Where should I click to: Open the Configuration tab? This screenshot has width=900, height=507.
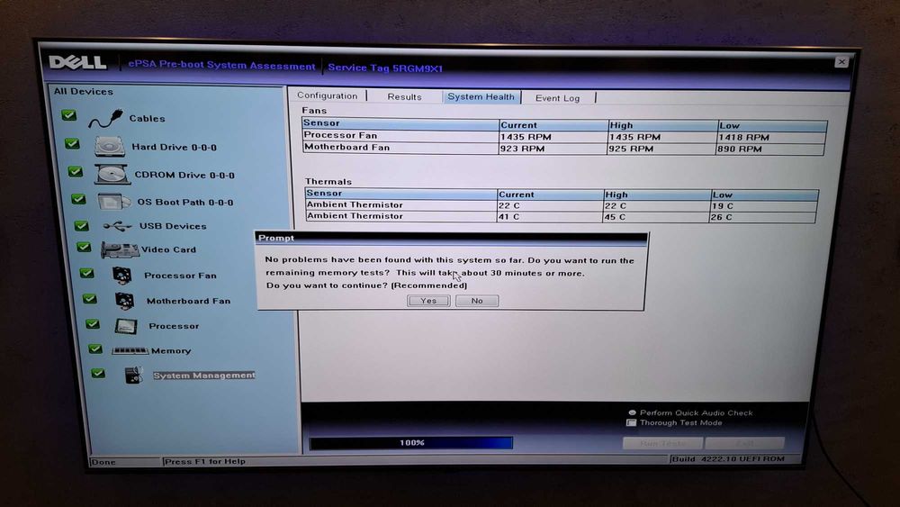point(328,95)
